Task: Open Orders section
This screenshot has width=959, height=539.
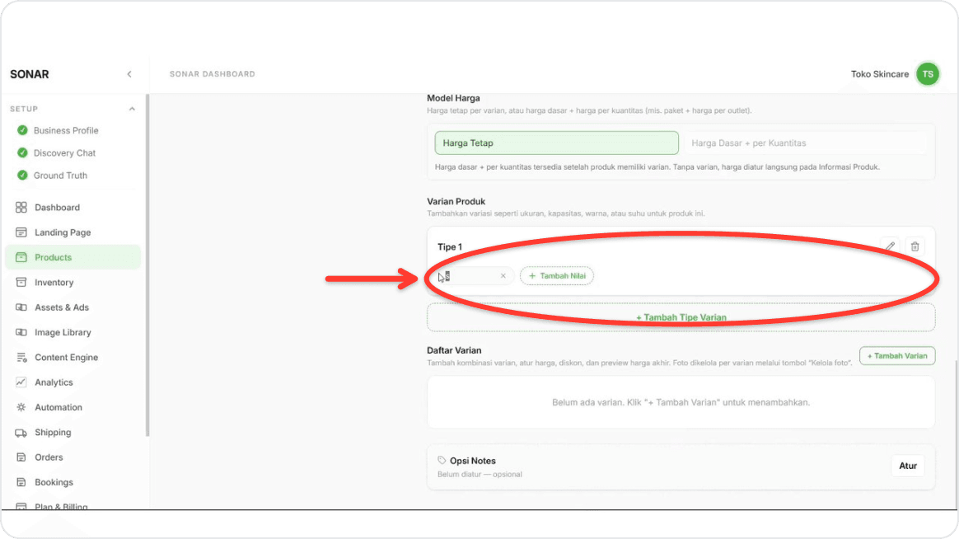Action: pos(49,457)
